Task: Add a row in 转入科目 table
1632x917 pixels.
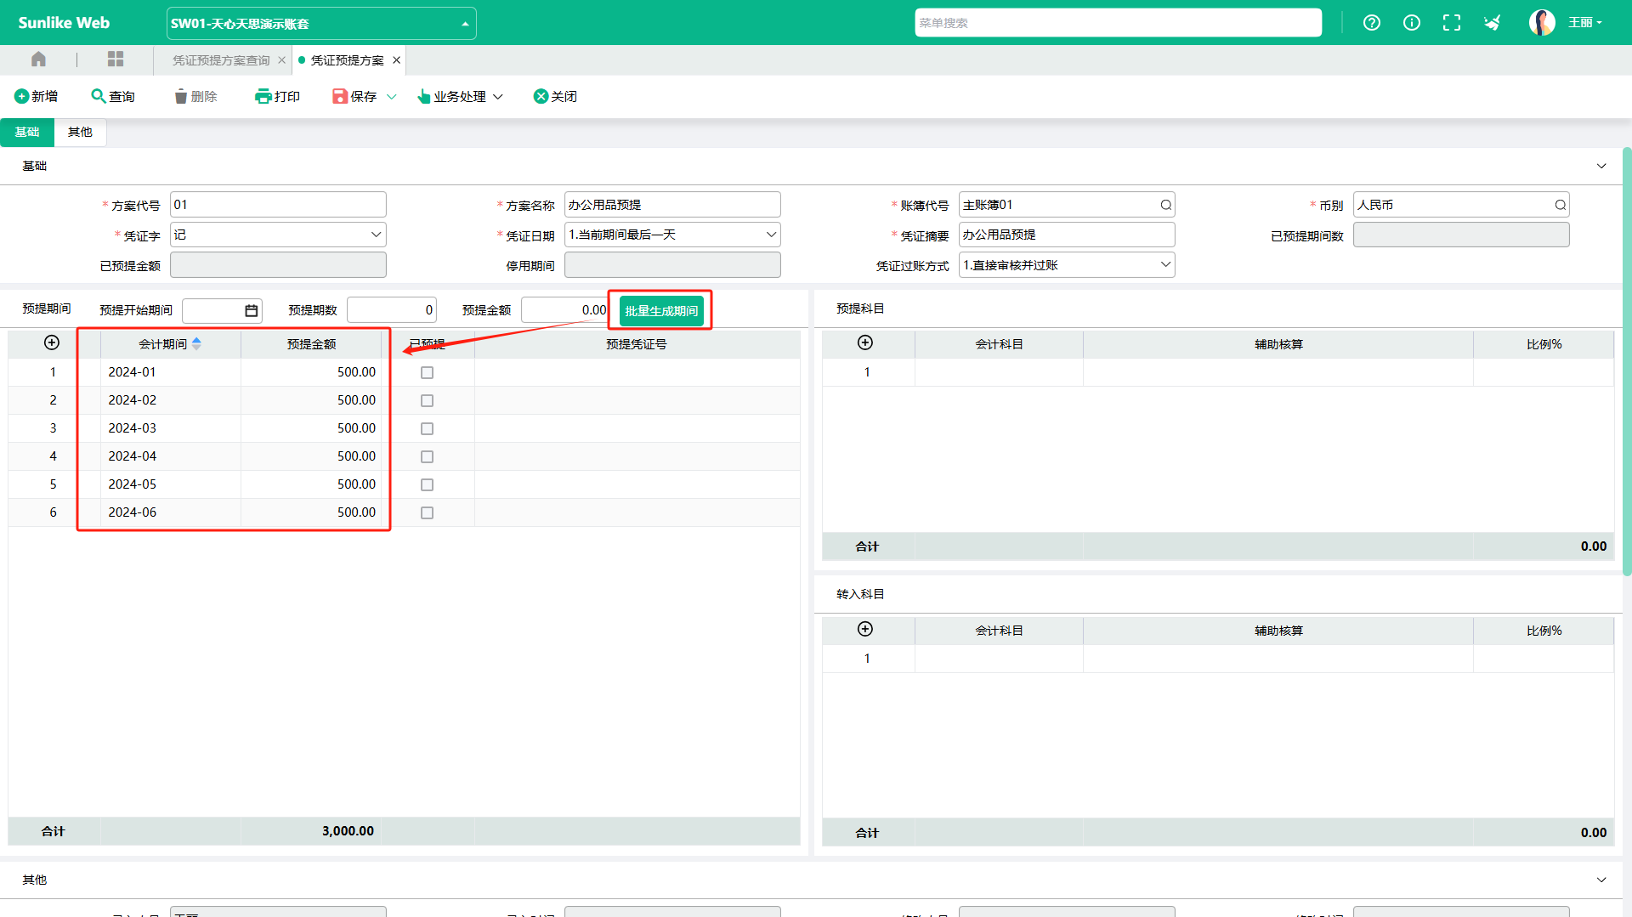Action: coord(865,630)
